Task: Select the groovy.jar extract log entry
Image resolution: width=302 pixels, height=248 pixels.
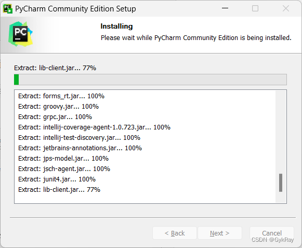Action: 58,107
